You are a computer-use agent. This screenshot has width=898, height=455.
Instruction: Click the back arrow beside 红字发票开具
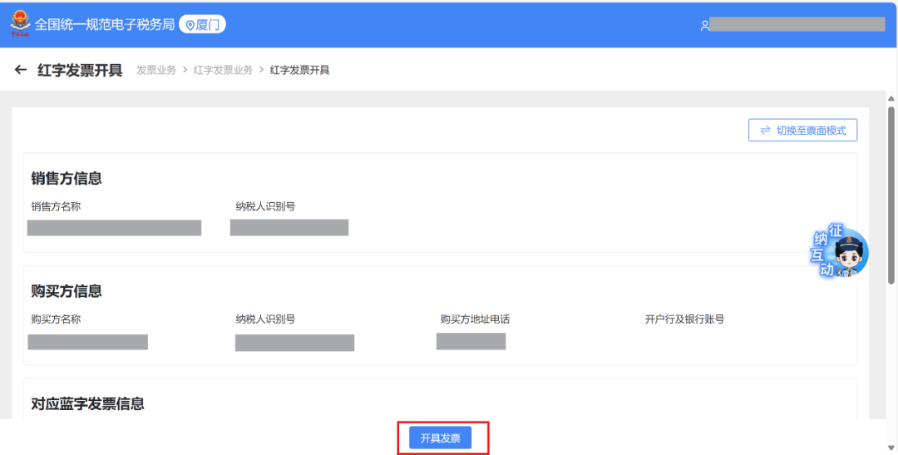[x=21, y=70]
